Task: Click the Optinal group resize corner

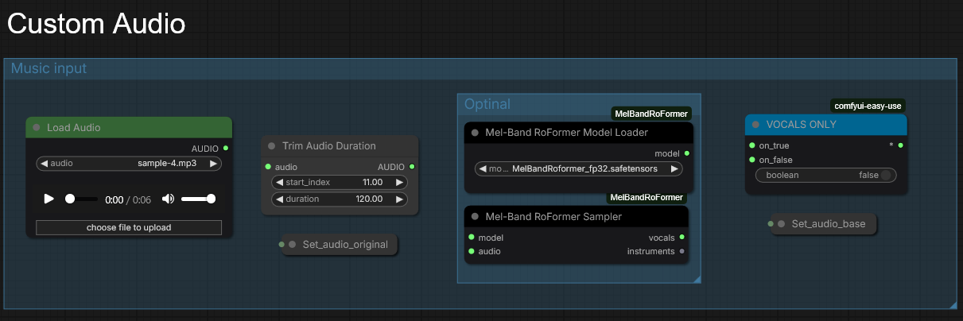Action: point(697,279)
